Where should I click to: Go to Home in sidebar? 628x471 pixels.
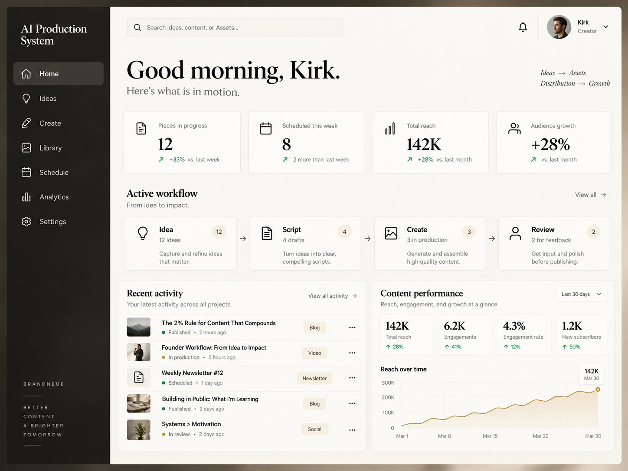tap(58, 74)
